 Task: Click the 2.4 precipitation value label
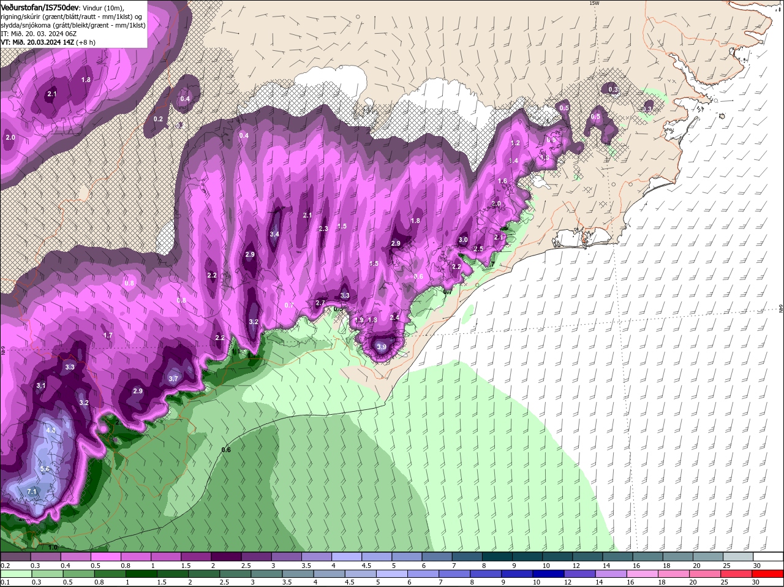(x=394, y=317)
